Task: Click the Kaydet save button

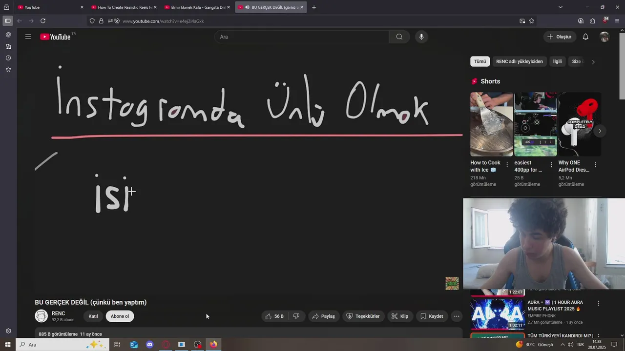Action: [432, 316]
